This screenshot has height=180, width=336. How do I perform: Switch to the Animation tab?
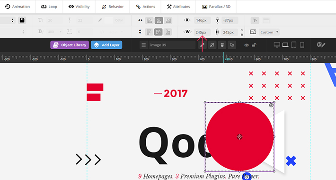18,7
